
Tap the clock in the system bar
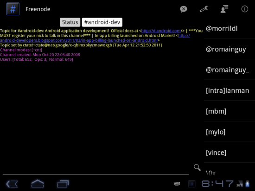[x=217, y=184]
